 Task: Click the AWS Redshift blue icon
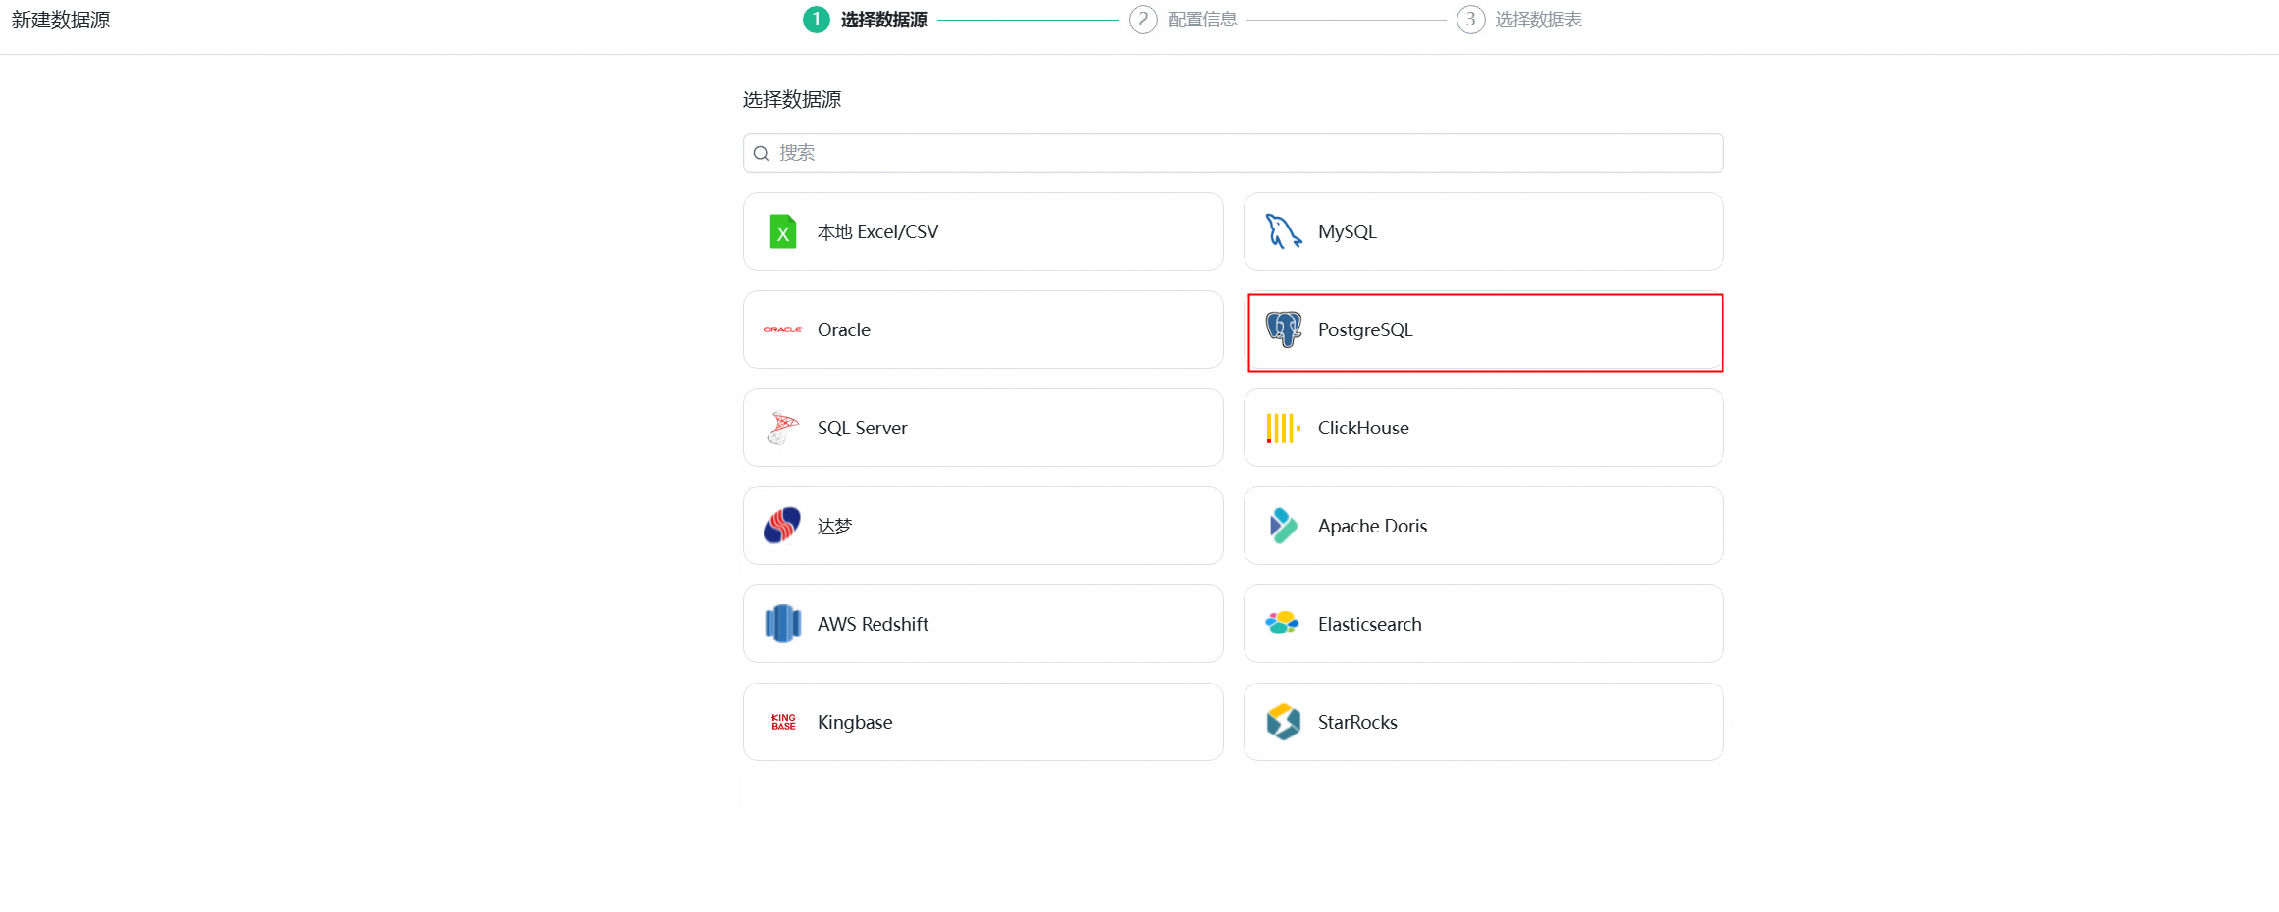pos(782,624)
